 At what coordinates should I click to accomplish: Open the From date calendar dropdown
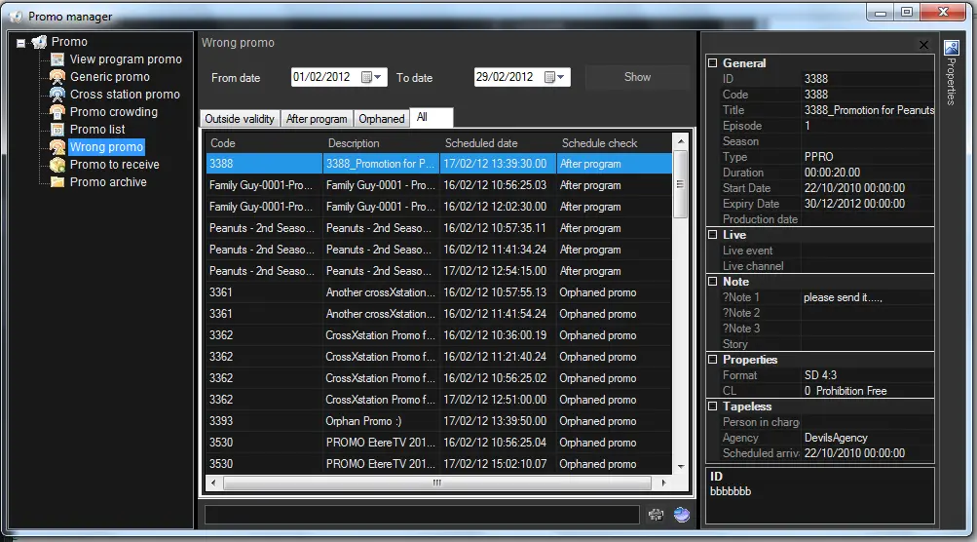pos(372,77)
